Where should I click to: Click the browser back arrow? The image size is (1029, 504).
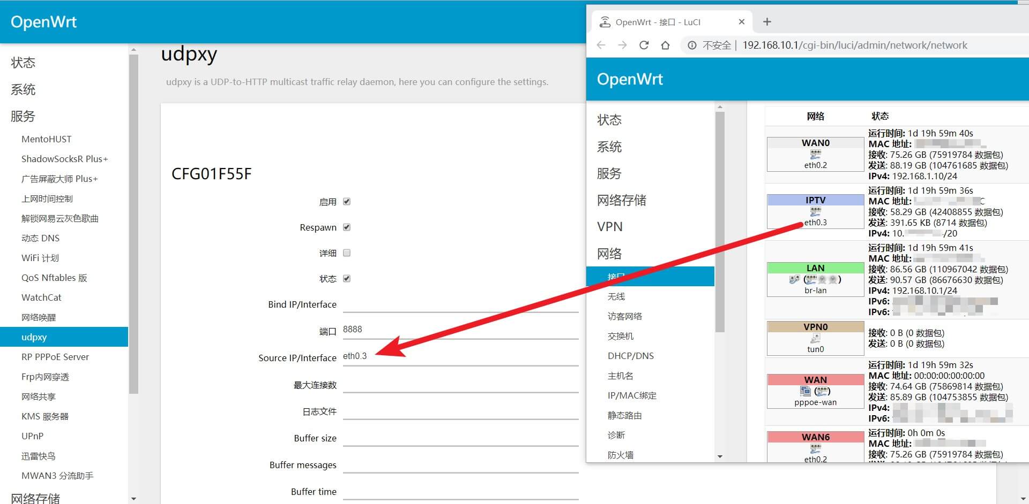coord(601,45)
